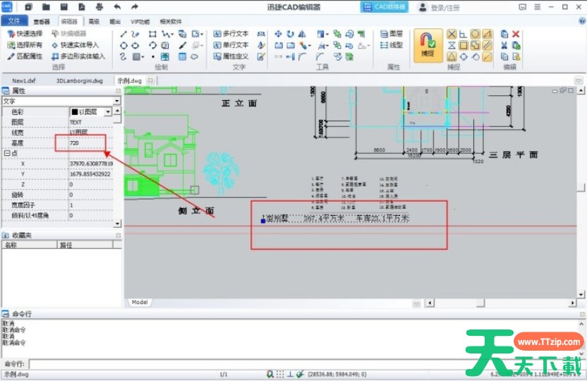Toggle the 捕捉 snap magnet button

tap(427, 44)
